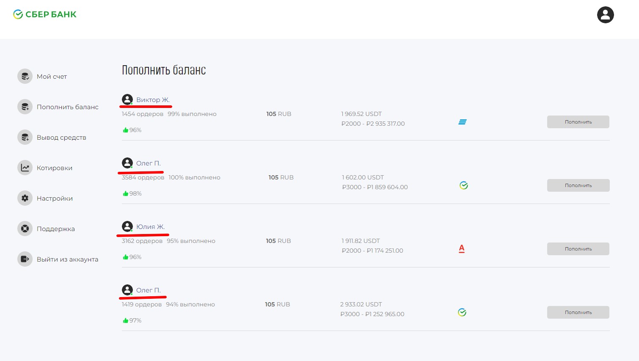Image resolution: width=639 pixels, height=361 pixels.
Task: Click the thumbs-up icon next to 98%
Action: (126, 194)
